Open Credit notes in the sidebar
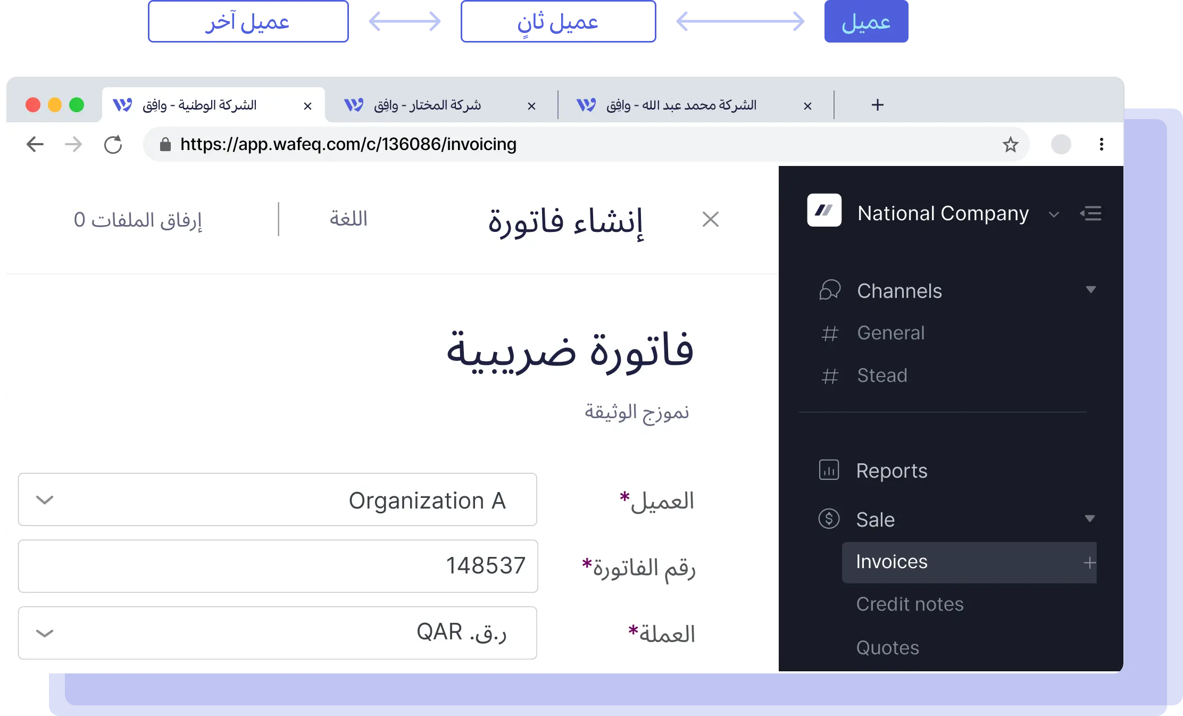This screenshot has height=716, width=1183. tap(910, 604)
